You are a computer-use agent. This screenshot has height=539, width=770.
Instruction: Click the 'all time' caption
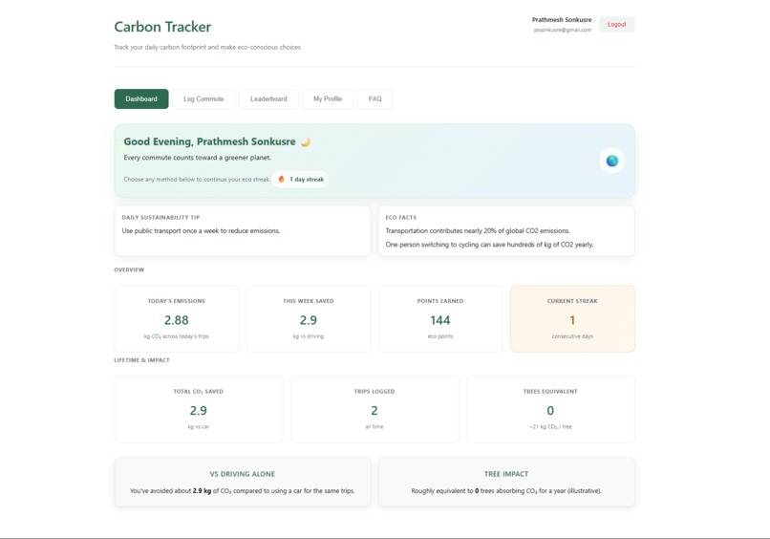coord(374,427)
